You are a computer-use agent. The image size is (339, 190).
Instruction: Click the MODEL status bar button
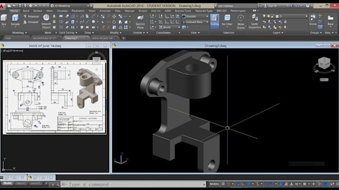click(x=214, y=184)
